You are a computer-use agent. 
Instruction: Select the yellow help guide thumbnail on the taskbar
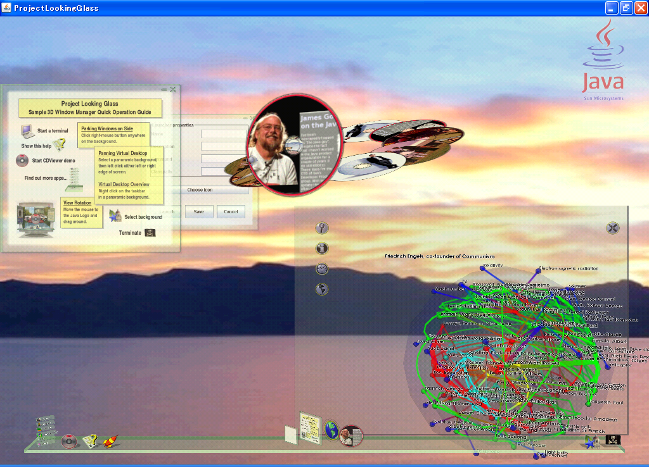click(x=310, y=428)
